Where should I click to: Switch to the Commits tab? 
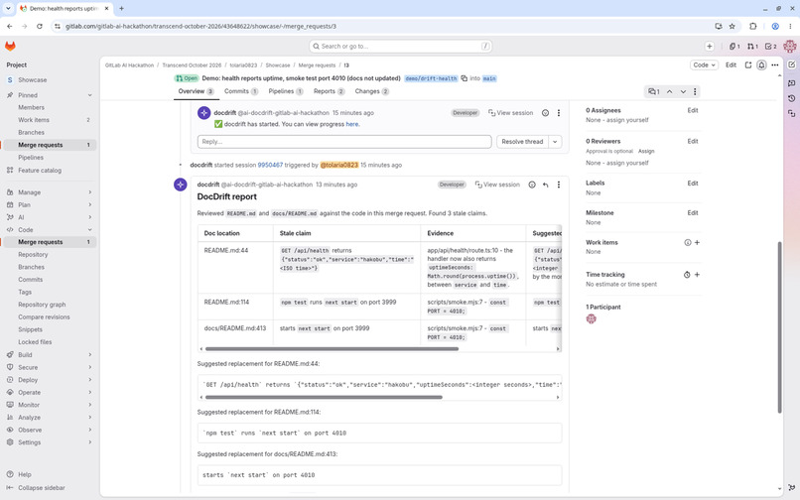pyautogui.click(x=241, y=91)
